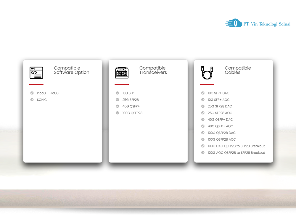
Task: Select the 100G QSFP28 transceiver text
Action: click(x=132, y=113)
